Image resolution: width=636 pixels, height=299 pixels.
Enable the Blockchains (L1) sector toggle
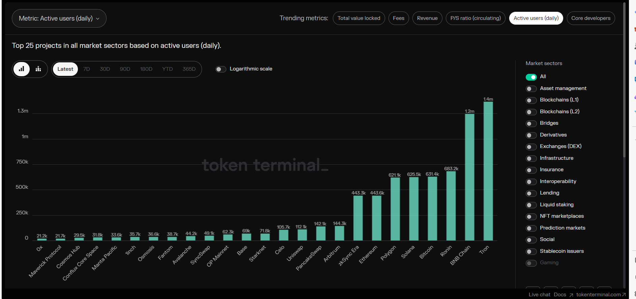point(531,100)
